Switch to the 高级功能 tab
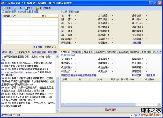163x118 pixels. [123, 52]
